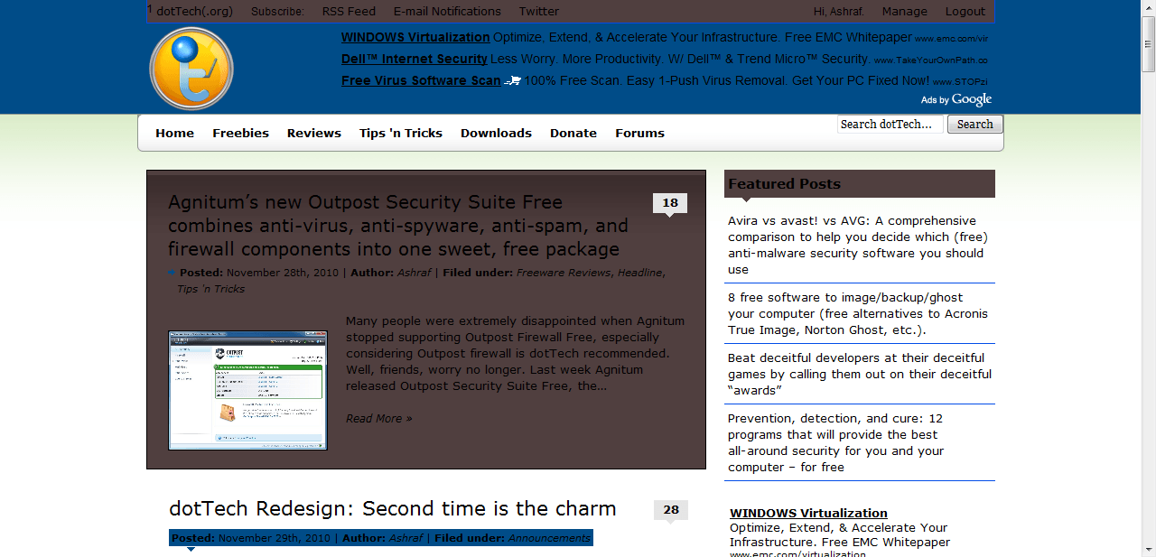Image resolution: width=1156 pixels, height=557 pixels.
Task: Open the 28 comments bubble on Redesign post
Action: [x=671, y=511]
